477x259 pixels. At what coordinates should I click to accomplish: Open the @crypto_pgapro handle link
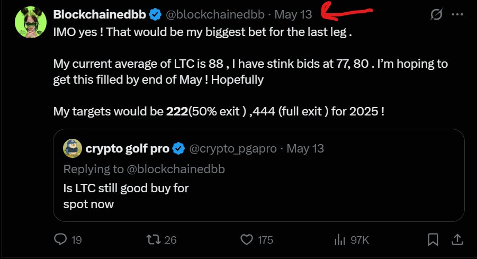tap(232, 149)
